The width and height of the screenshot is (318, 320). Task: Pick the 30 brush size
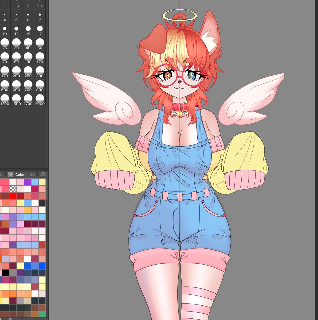click(x=16, y=44)
